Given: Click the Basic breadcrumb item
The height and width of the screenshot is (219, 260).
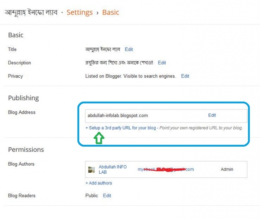Looking at the screenshot, I should (x=111, y=12).
